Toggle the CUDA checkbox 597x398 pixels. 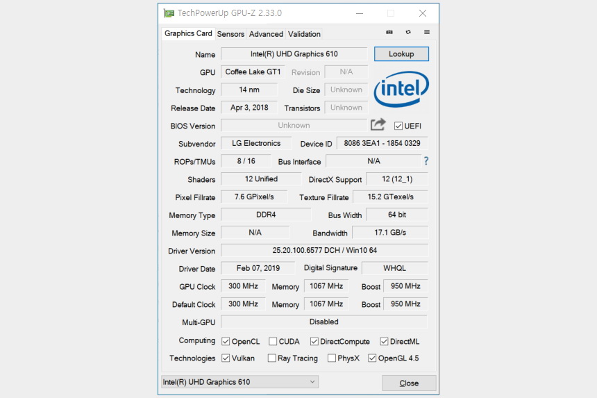coord(273,342)
